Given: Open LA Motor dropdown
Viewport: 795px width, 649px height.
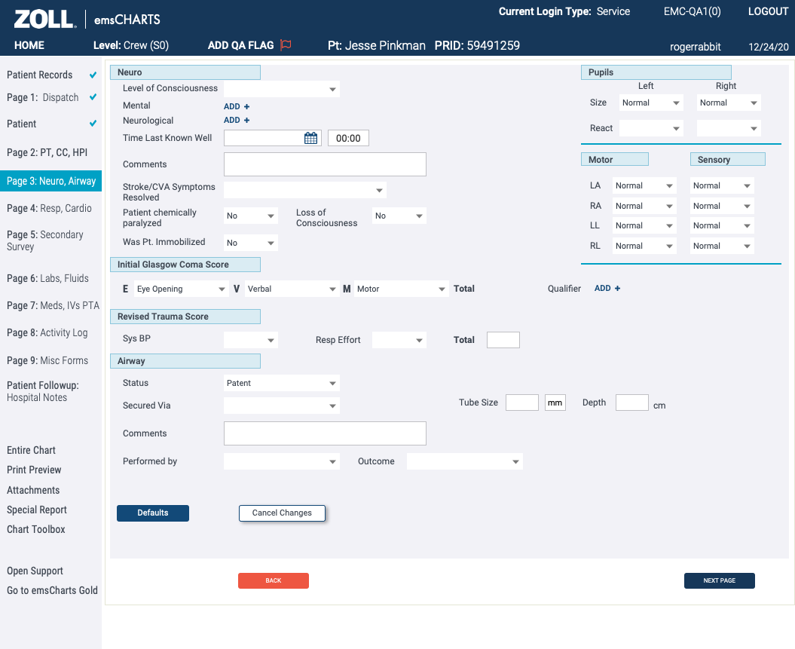Looking at the screenshot, I should click(x=644, y=185).
